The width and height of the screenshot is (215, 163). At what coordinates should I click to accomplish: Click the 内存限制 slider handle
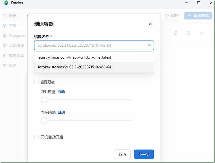[x=44, y=120]
